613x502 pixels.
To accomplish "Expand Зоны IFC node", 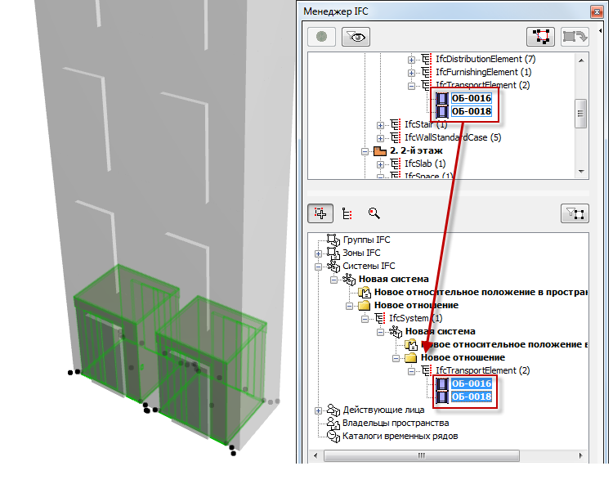I will [318, 253].
